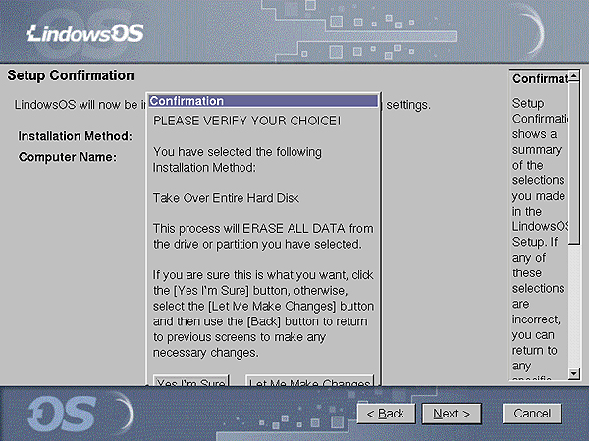Click the help panel scroll down arrow

(574, 373)
